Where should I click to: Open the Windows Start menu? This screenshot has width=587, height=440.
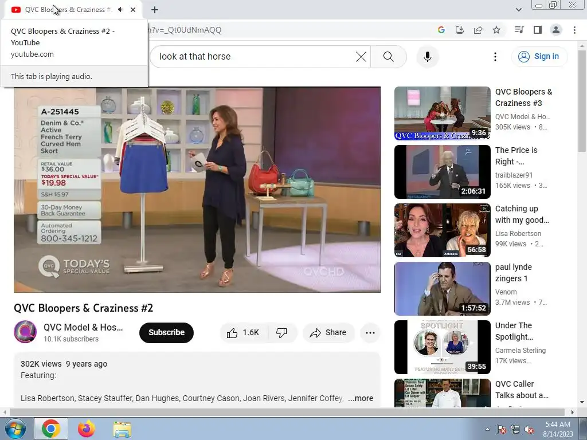tap(15, 429)
